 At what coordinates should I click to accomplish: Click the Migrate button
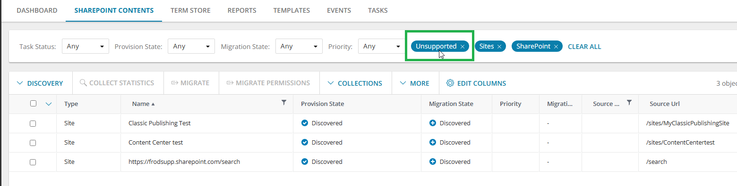(x=190, y=83)
